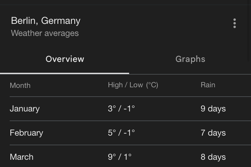Click January's low temperature of -1°
The width and height of the screenshot is (251, 167).
[129, 109]
